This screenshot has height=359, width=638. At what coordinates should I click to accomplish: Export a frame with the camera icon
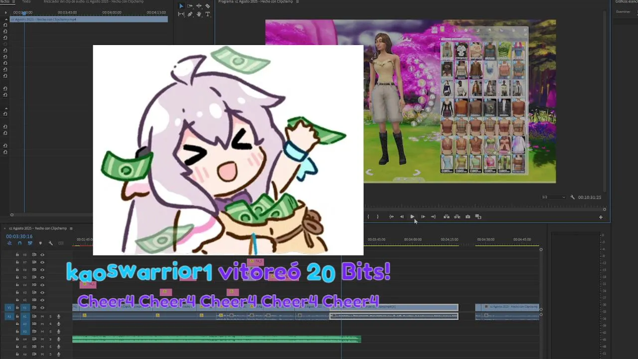[468, 217]
